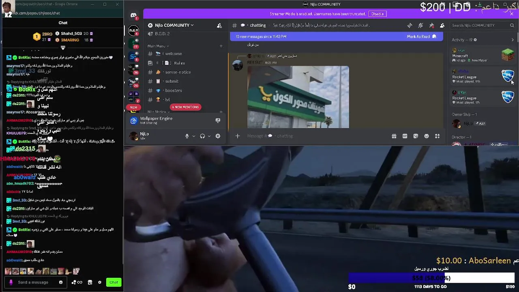
Task: Open Kick chat settings gear
Action: [x=100, y=282]
